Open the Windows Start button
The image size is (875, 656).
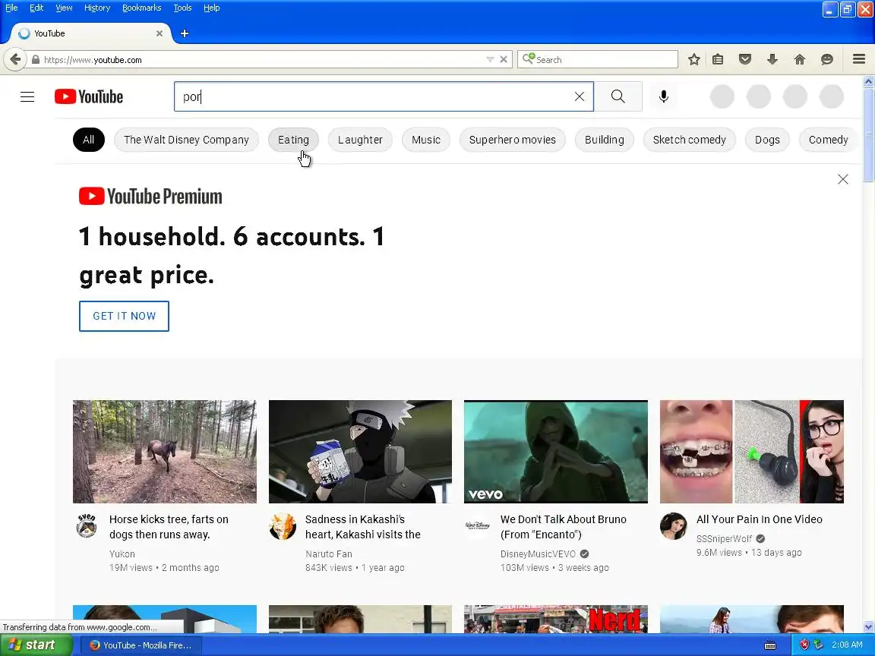pos(36,645)
